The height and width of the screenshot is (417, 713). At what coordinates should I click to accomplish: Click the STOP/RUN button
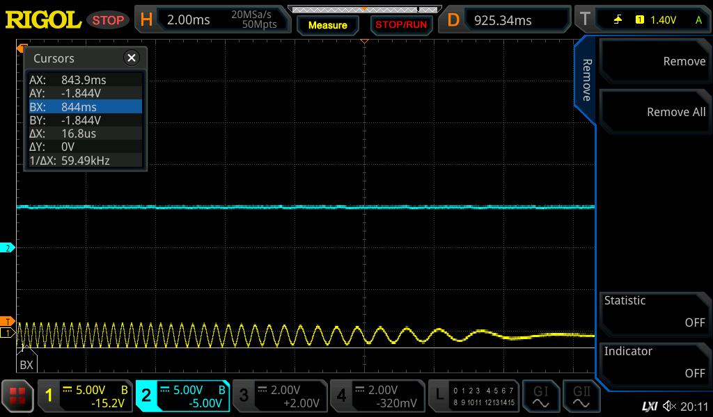pyautogui.click(x=401, y=24)
